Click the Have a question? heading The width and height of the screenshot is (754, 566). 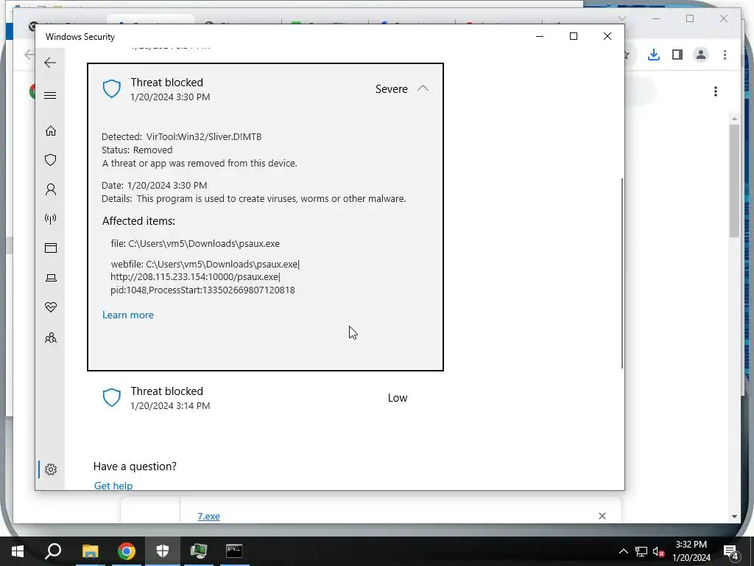click(x=135, y=467)
